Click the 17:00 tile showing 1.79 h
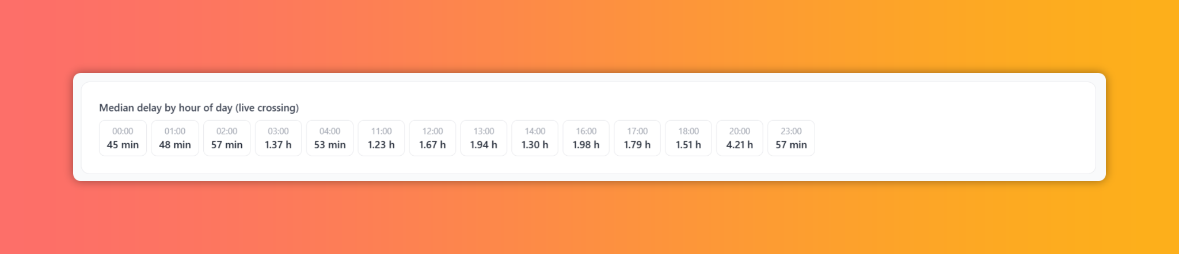The height and width of the screenshot is (254, 1179). [x=637, y=138]
